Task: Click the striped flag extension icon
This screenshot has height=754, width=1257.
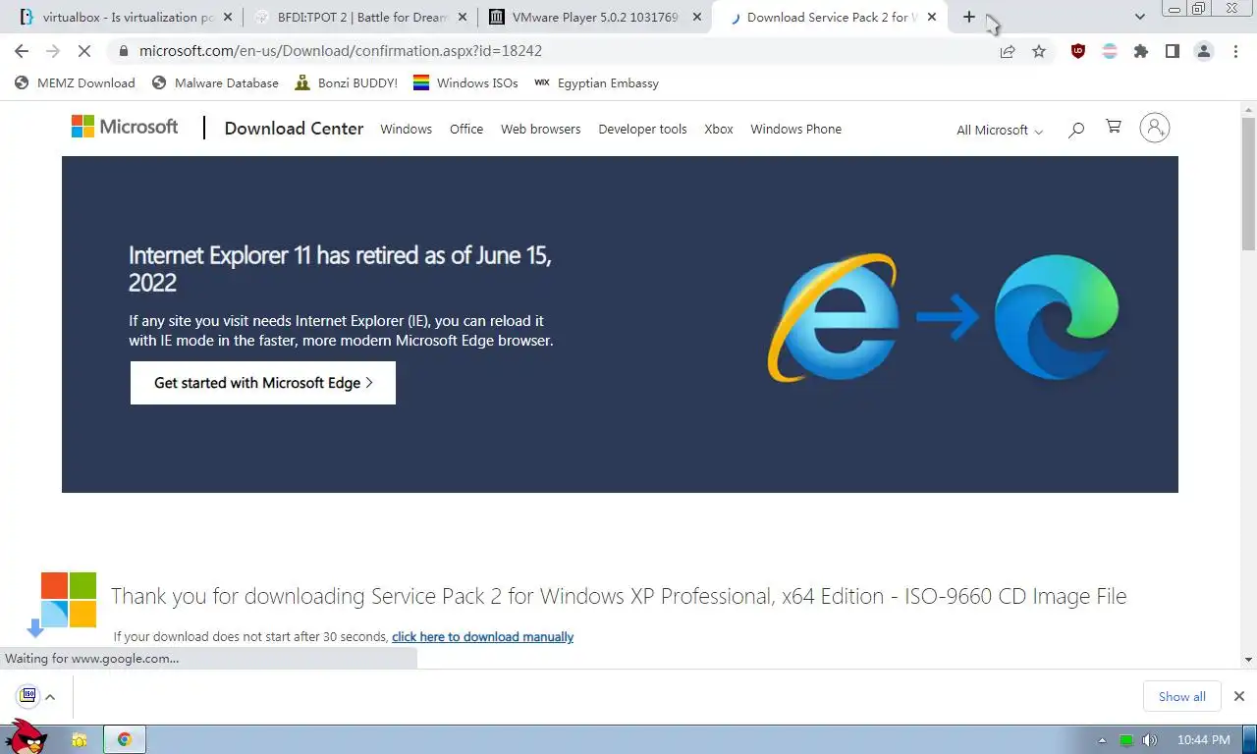Action: pos(1110,51)
